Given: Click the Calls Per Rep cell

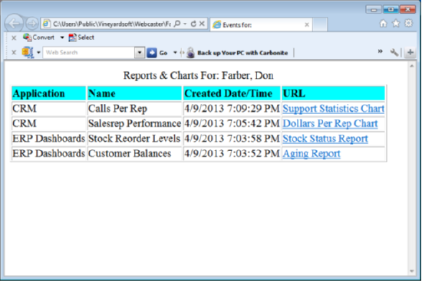Looking at the screenshot, I should point(134,109).
